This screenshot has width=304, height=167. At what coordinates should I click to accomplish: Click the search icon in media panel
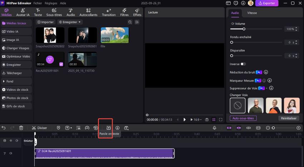click(x=130, y=22)
